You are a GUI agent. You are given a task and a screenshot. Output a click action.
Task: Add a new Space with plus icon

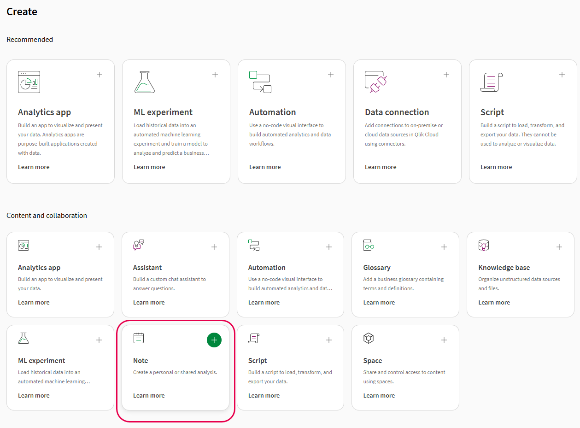444,340
